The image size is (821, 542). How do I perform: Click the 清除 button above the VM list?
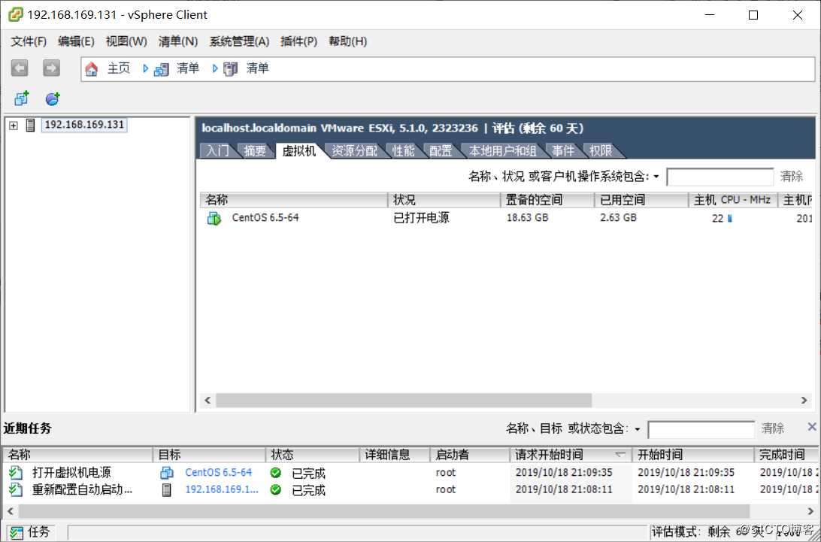[x=792, y=176]
